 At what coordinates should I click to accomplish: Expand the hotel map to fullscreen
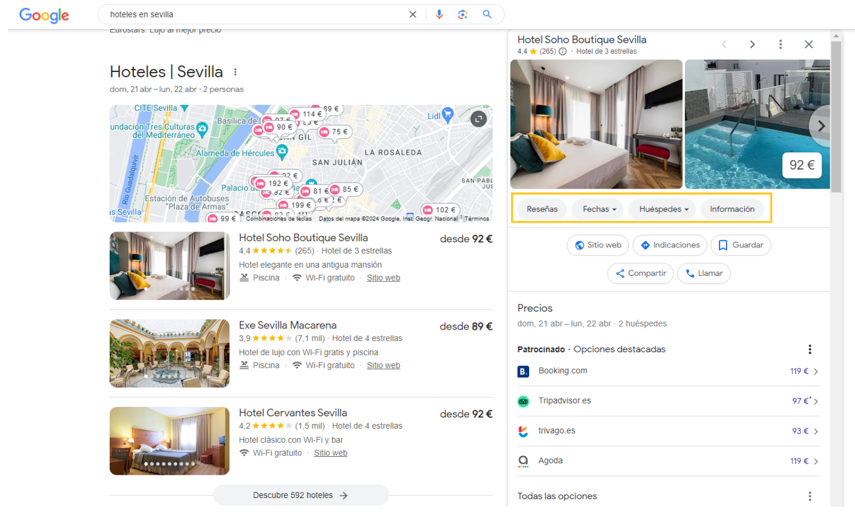point(478,119)
